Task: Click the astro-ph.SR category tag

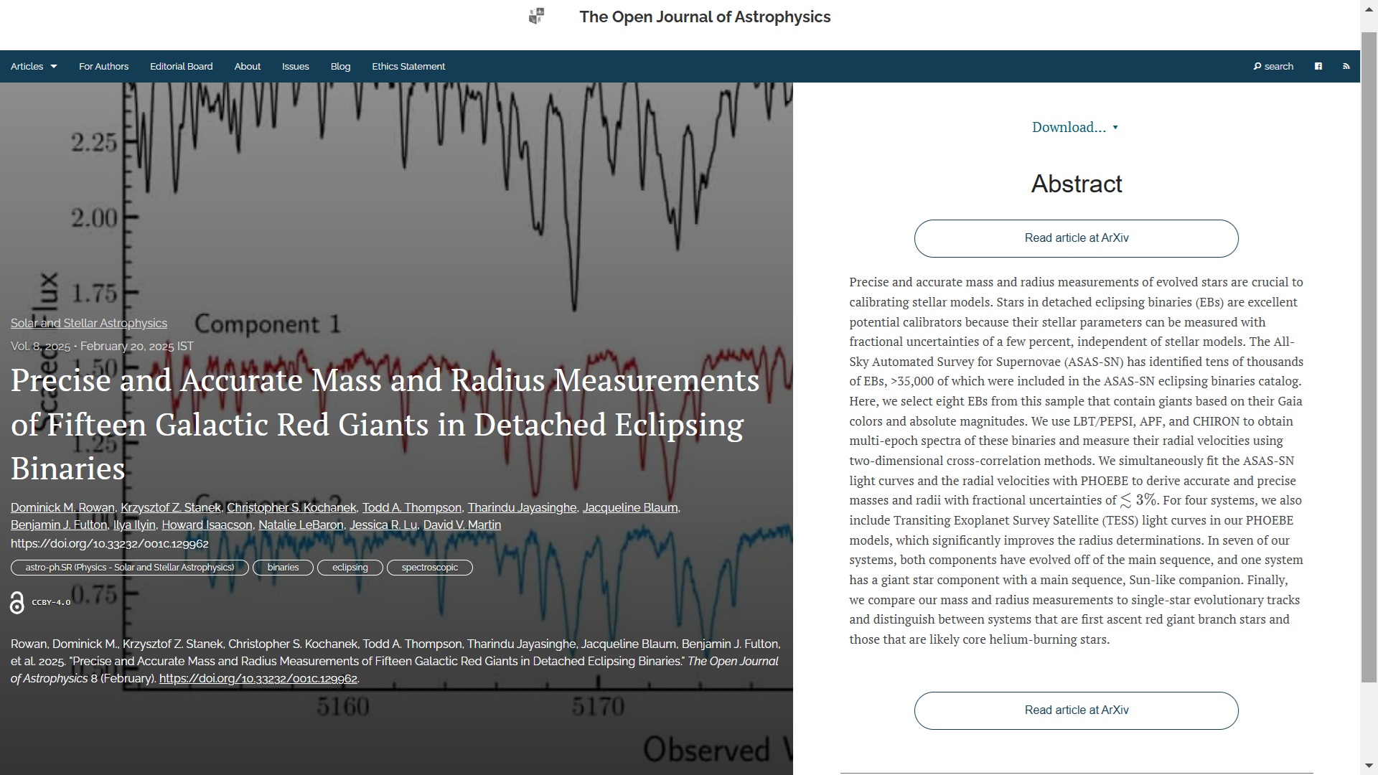Action: tap(129, 568)
